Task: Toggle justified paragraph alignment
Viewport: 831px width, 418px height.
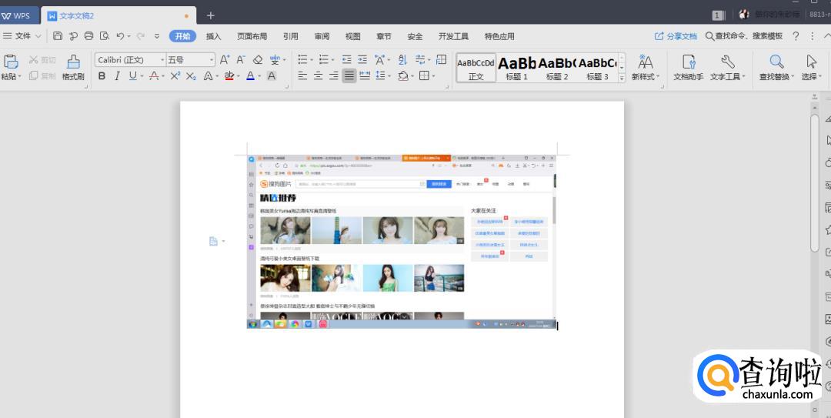Action: [x=349, y=75]
